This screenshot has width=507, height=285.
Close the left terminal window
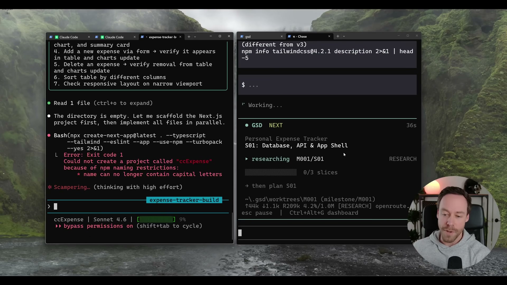tap(229, 36)
